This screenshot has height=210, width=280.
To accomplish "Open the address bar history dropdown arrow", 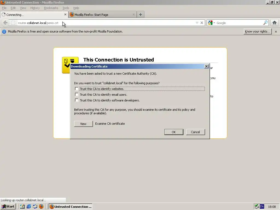I will (x=197, y=23).
